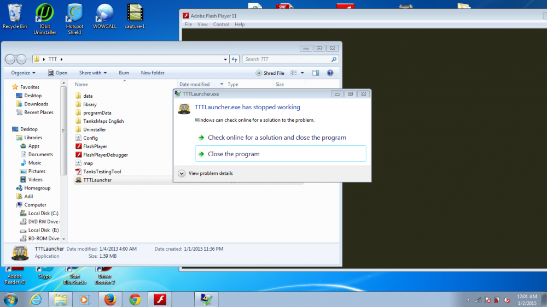Toggle the preview pane button
This screenshot has height=307, width=547.
(316, 73)
